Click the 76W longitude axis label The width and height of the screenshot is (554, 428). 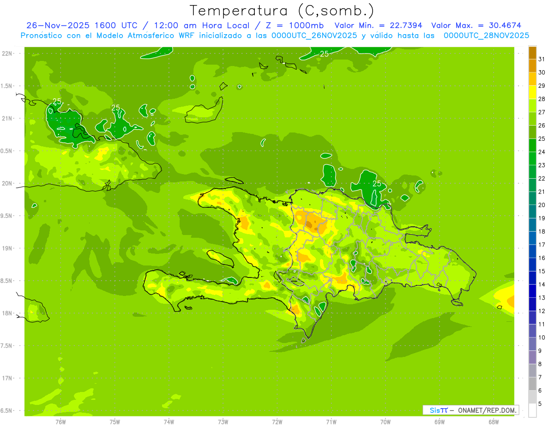(60, 422)
